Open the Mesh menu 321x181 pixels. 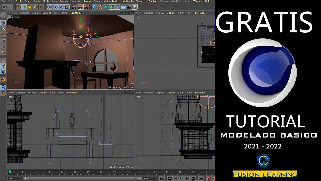[x=46, y=1]
